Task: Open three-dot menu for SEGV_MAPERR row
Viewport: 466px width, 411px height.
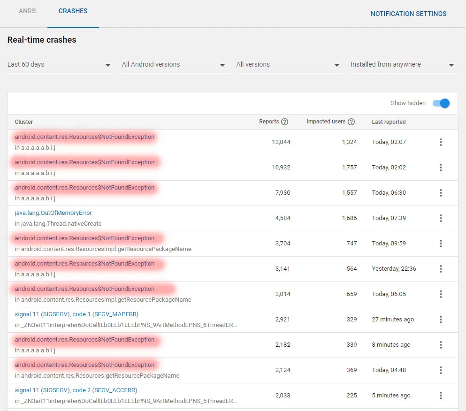Action: pyautogui.click(x=441, y=320)
